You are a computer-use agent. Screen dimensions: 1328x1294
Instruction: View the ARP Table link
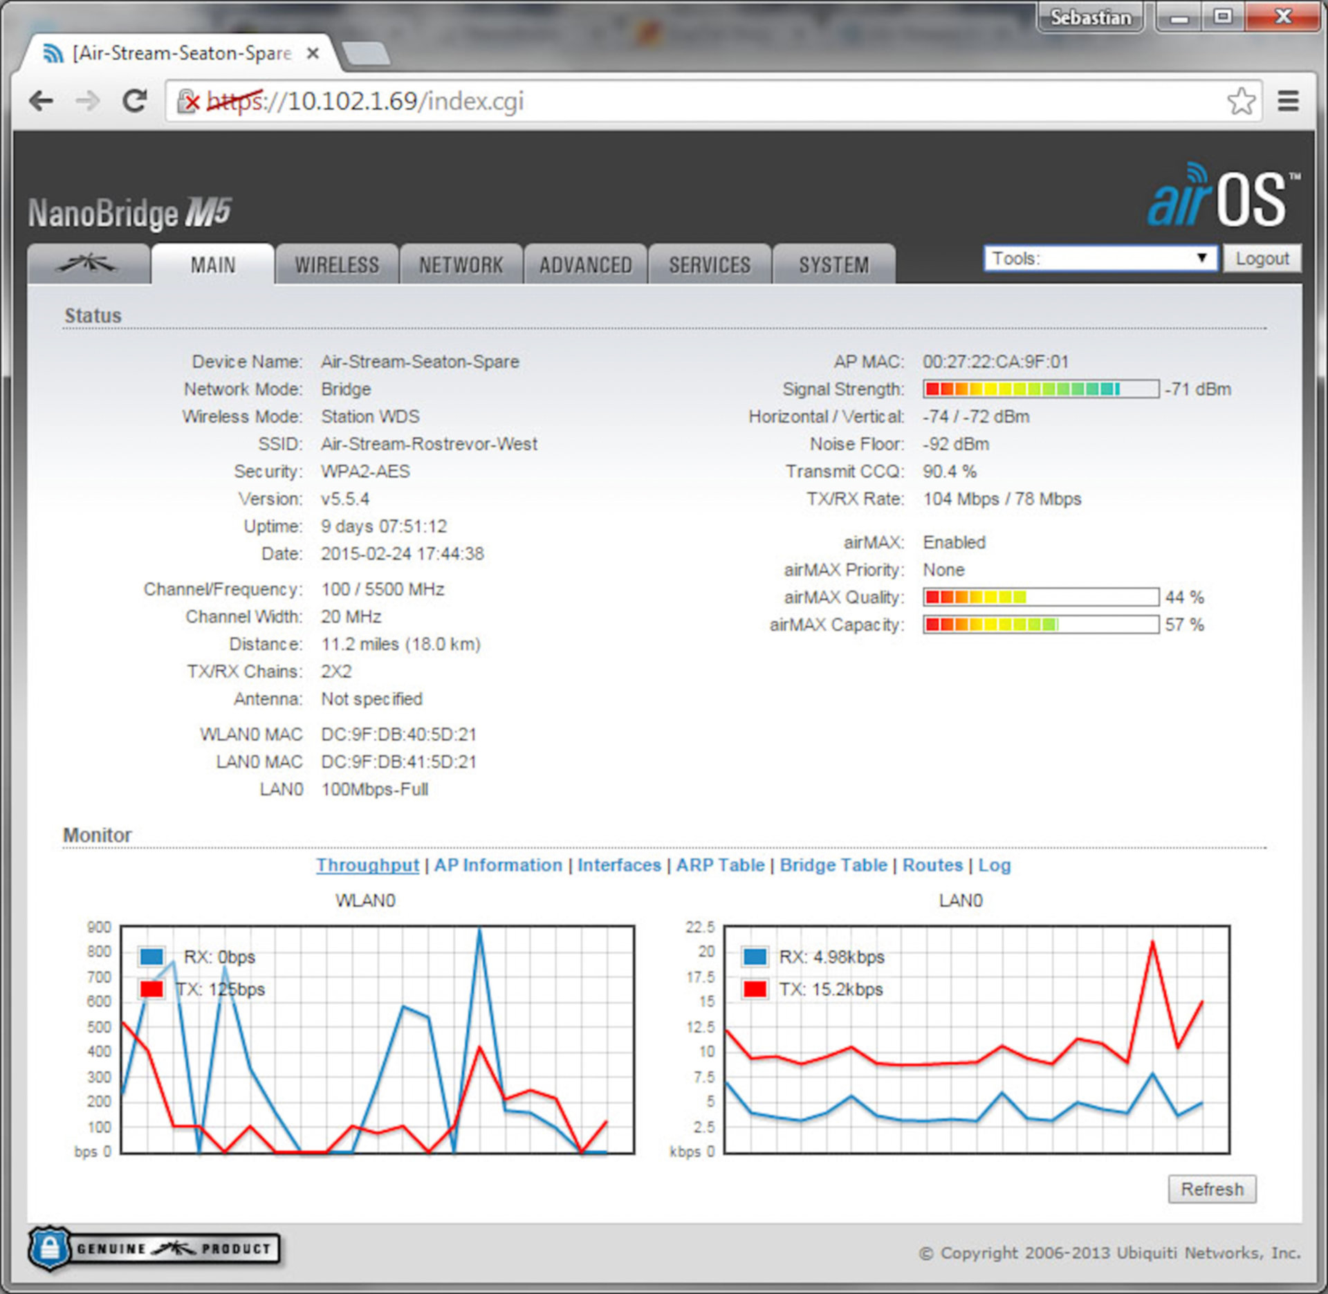pyautogui.click(x=720, y=865)
